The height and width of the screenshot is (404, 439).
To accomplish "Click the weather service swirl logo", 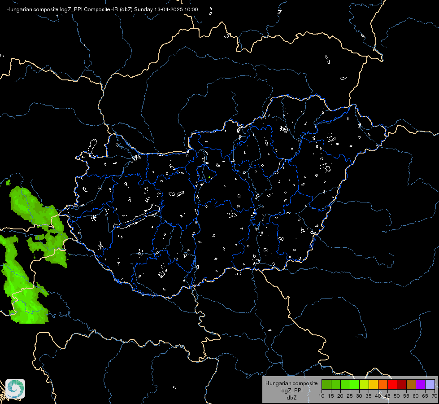I will coord(15,389).
